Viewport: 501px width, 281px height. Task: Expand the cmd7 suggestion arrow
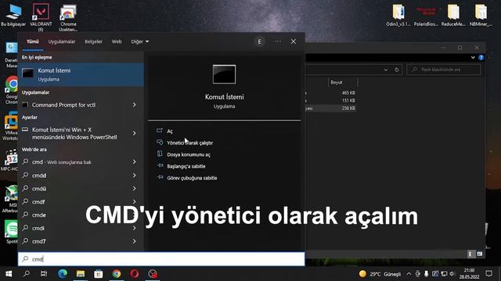coord(135,241)
